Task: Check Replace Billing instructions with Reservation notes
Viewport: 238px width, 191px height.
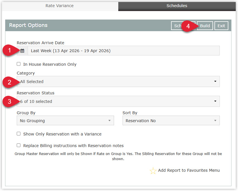Action: point(19,146)
